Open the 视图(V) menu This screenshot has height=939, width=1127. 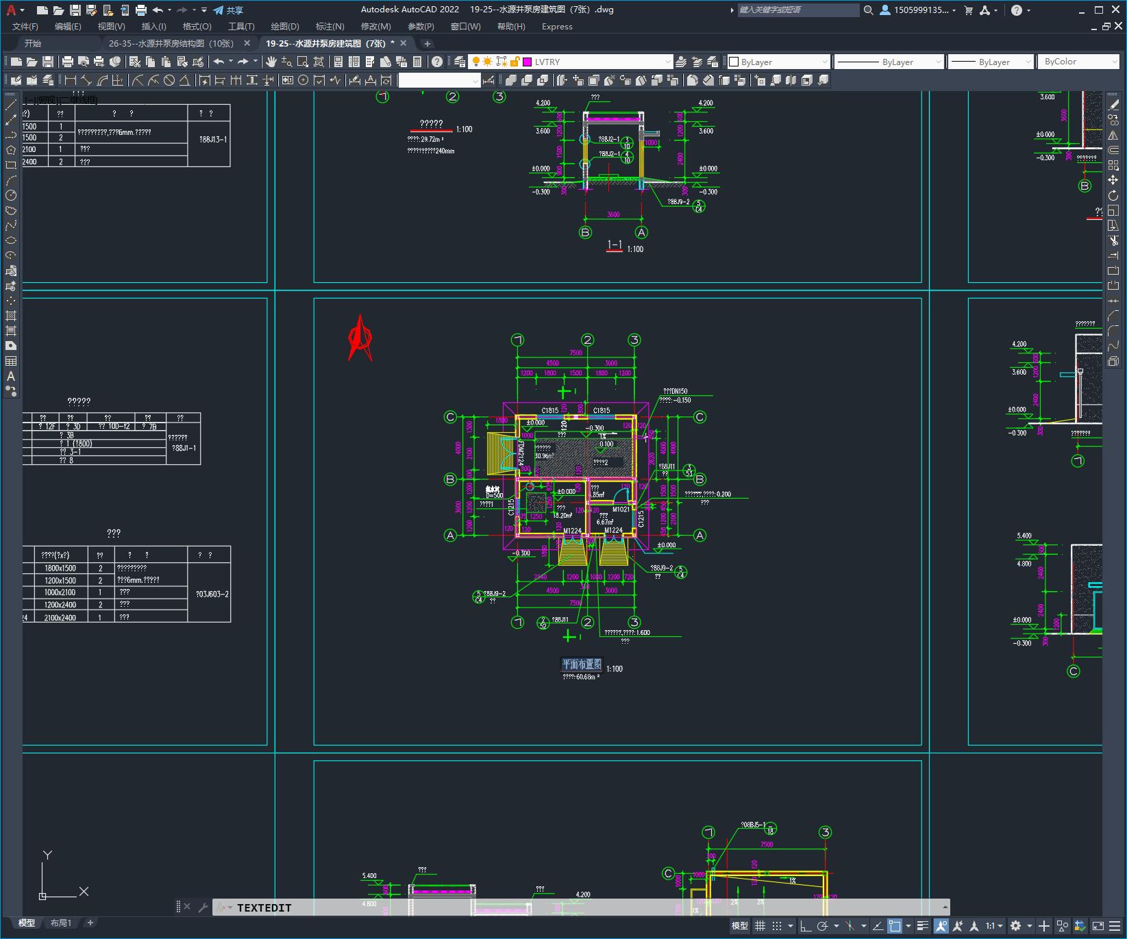pyautogui.click(x=111, y=27)
